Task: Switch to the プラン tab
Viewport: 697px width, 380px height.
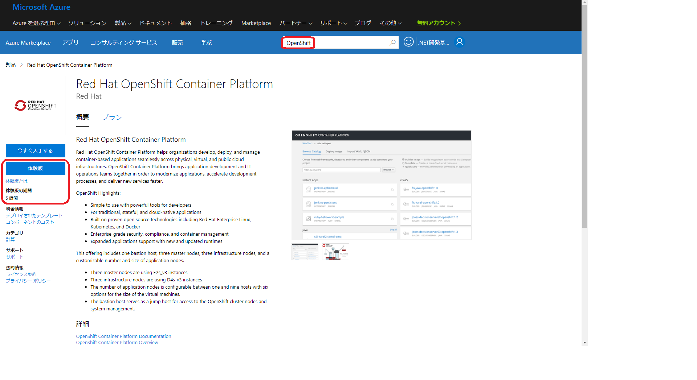Action: (x=112, y=117)
